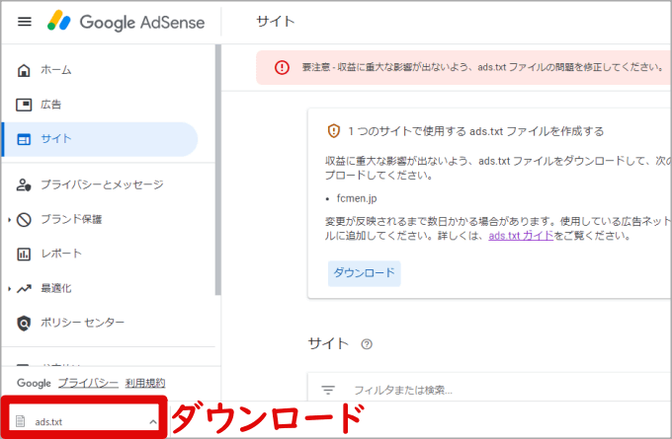
Task: Open the 利用規約 footer link
Action: [145, 383]
